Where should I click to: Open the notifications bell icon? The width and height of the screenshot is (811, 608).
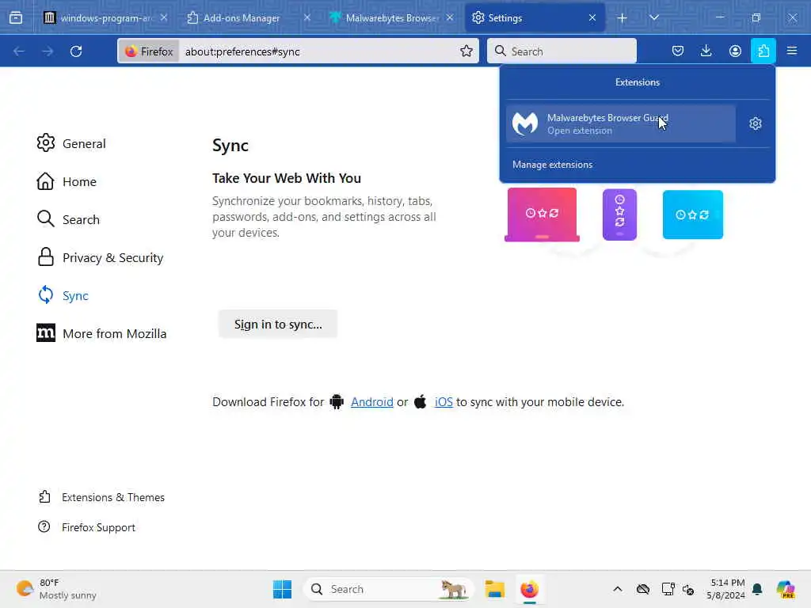[x=757, y=589]
